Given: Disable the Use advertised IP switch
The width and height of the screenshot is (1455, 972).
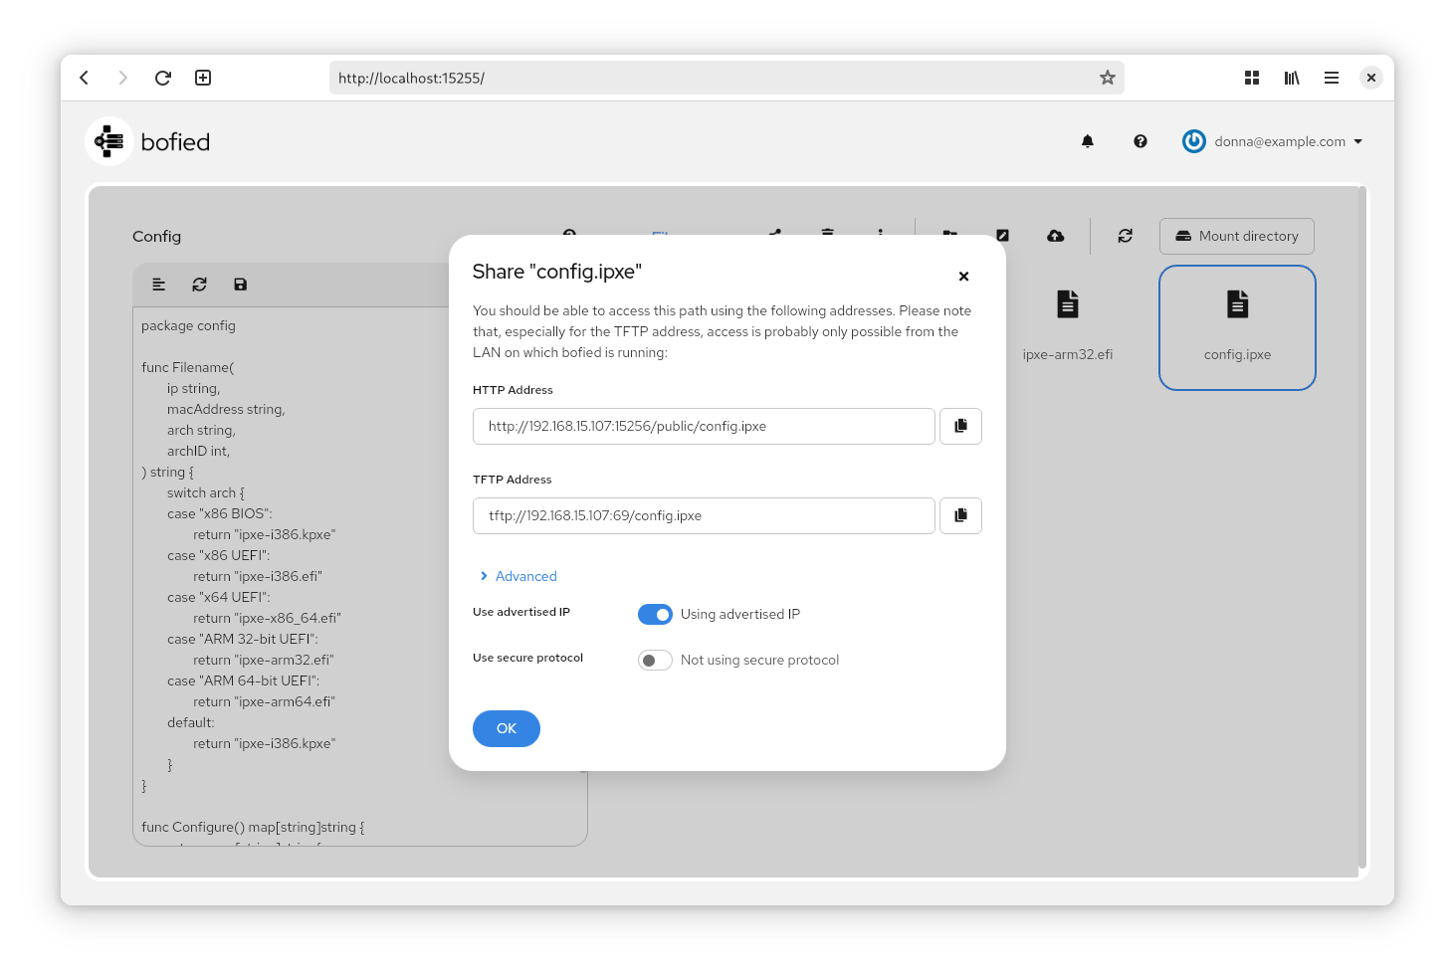Looking at the screenshot, I should click(x=655, y=615).
